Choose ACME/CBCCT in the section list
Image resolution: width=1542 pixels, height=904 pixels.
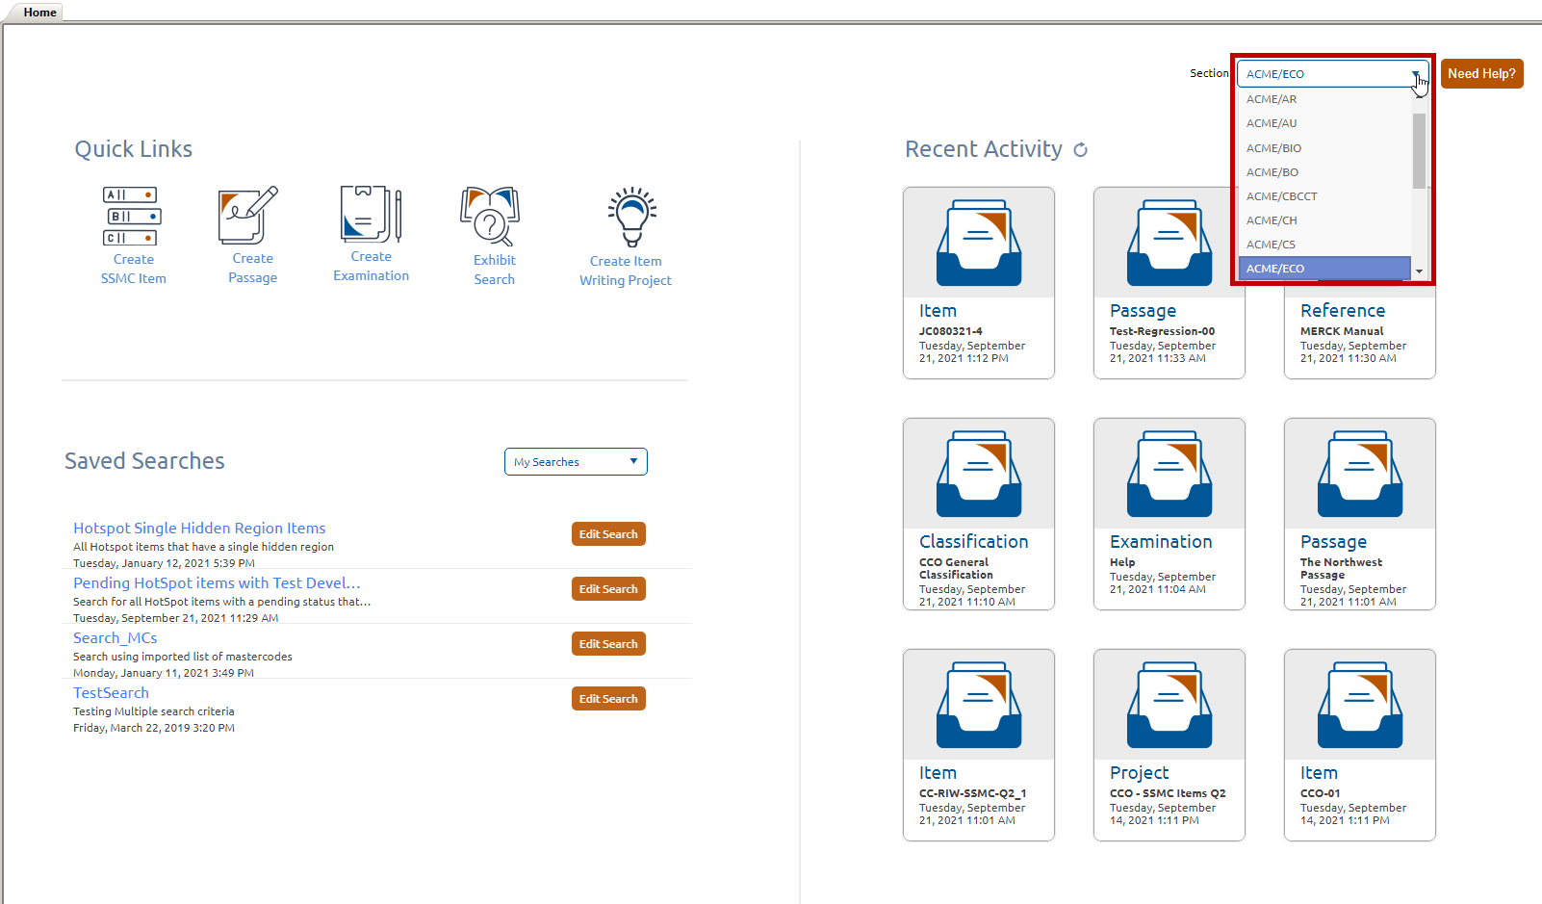point(1281,196)
